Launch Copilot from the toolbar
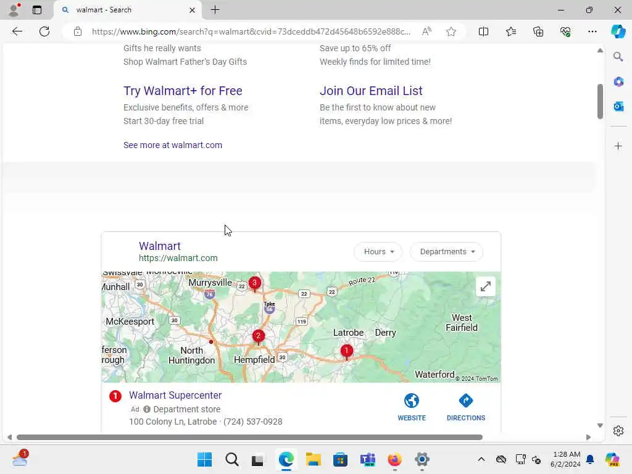Screen dimensions: 632x474 pos(618,31)
